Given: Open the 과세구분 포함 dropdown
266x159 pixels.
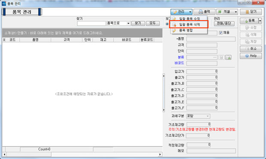Looking at the screenshot, I should point(198,116).
